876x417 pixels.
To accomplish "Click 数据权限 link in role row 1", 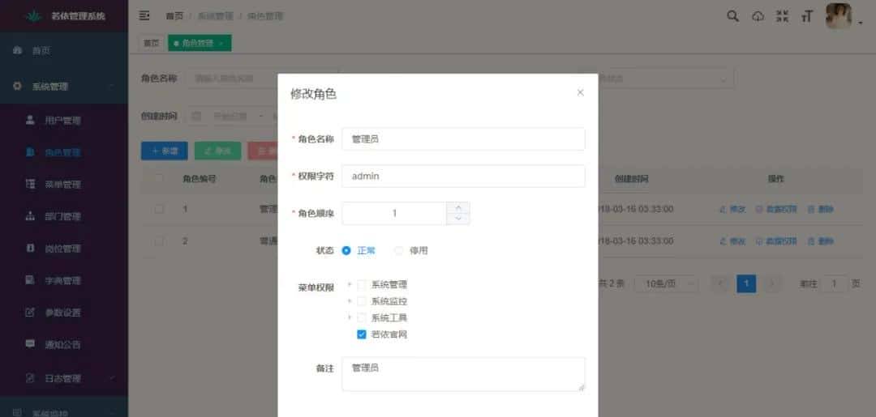I will tap(776, 209).
